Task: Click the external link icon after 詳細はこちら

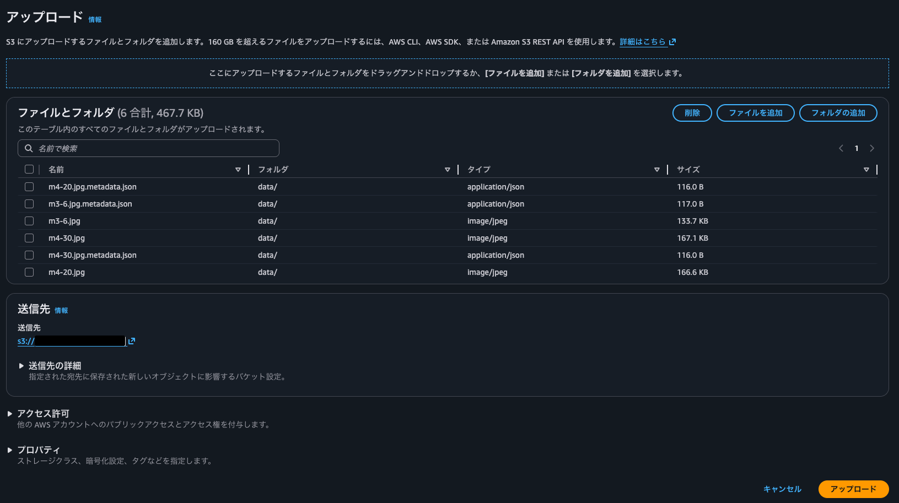Action: (672, 42)
